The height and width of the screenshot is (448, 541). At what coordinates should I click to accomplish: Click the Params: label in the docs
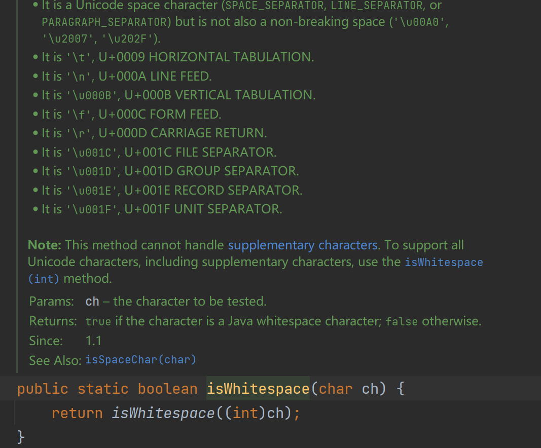(52, 302)
